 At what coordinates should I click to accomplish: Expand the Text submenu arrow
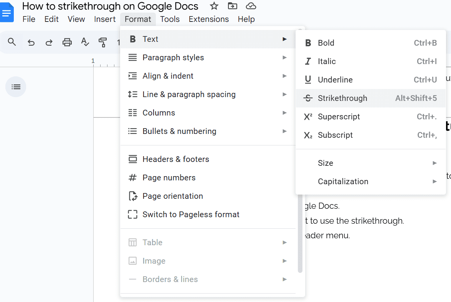point(284,39)
